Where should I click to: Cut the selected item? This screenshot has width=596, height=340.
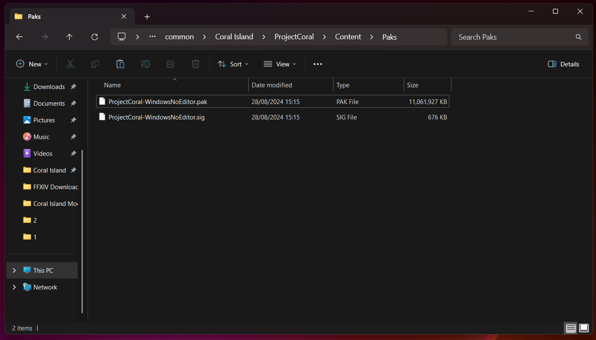pos(70,64)
